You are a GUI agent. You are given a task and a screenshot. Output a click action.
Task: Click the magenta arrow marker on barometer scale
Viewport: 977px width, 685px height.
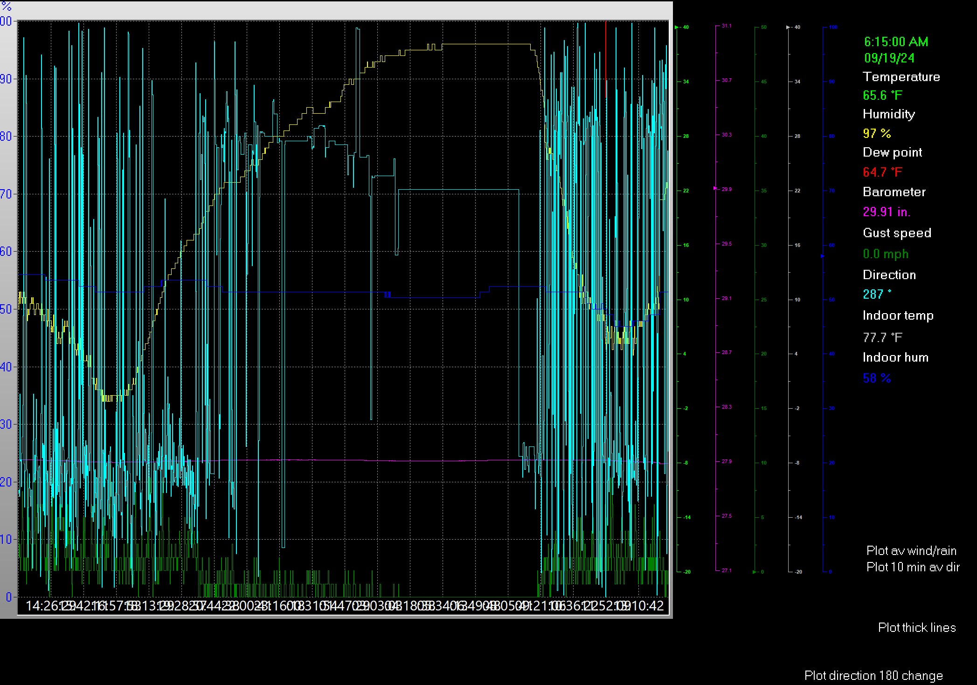pos(715,188)
